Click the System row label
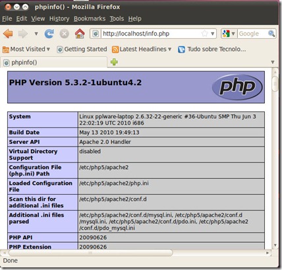282x270 pixels. (x=20, y=117)
